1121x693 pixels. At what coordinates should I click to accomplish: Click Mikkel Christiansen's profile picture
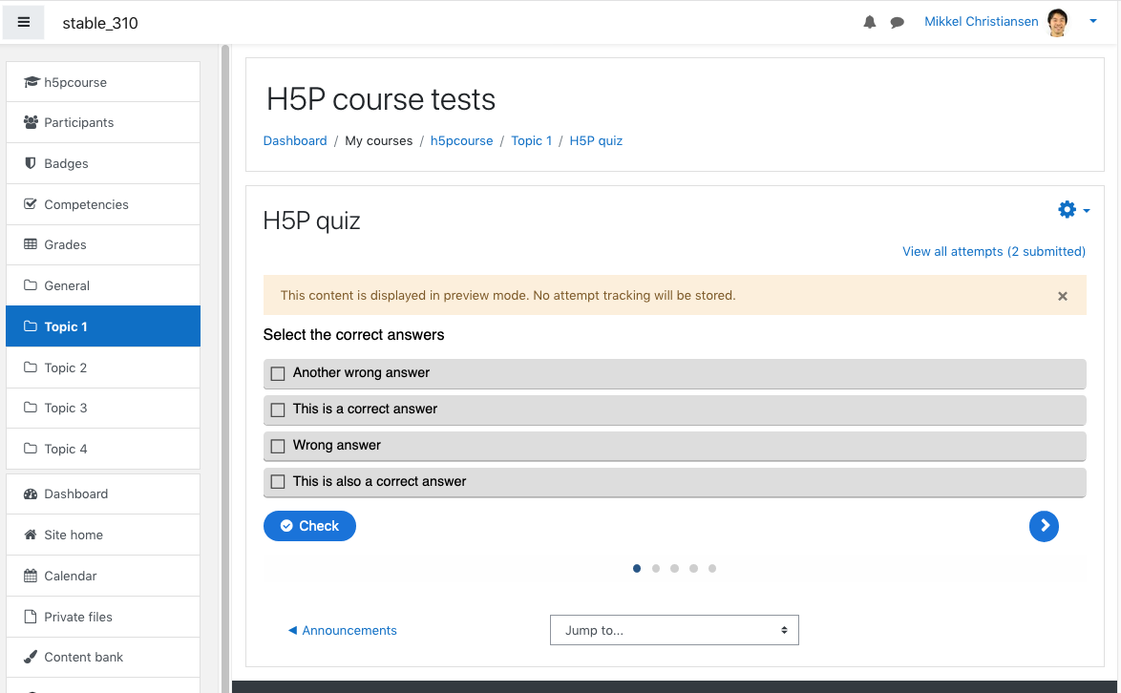click(1057, 22)
